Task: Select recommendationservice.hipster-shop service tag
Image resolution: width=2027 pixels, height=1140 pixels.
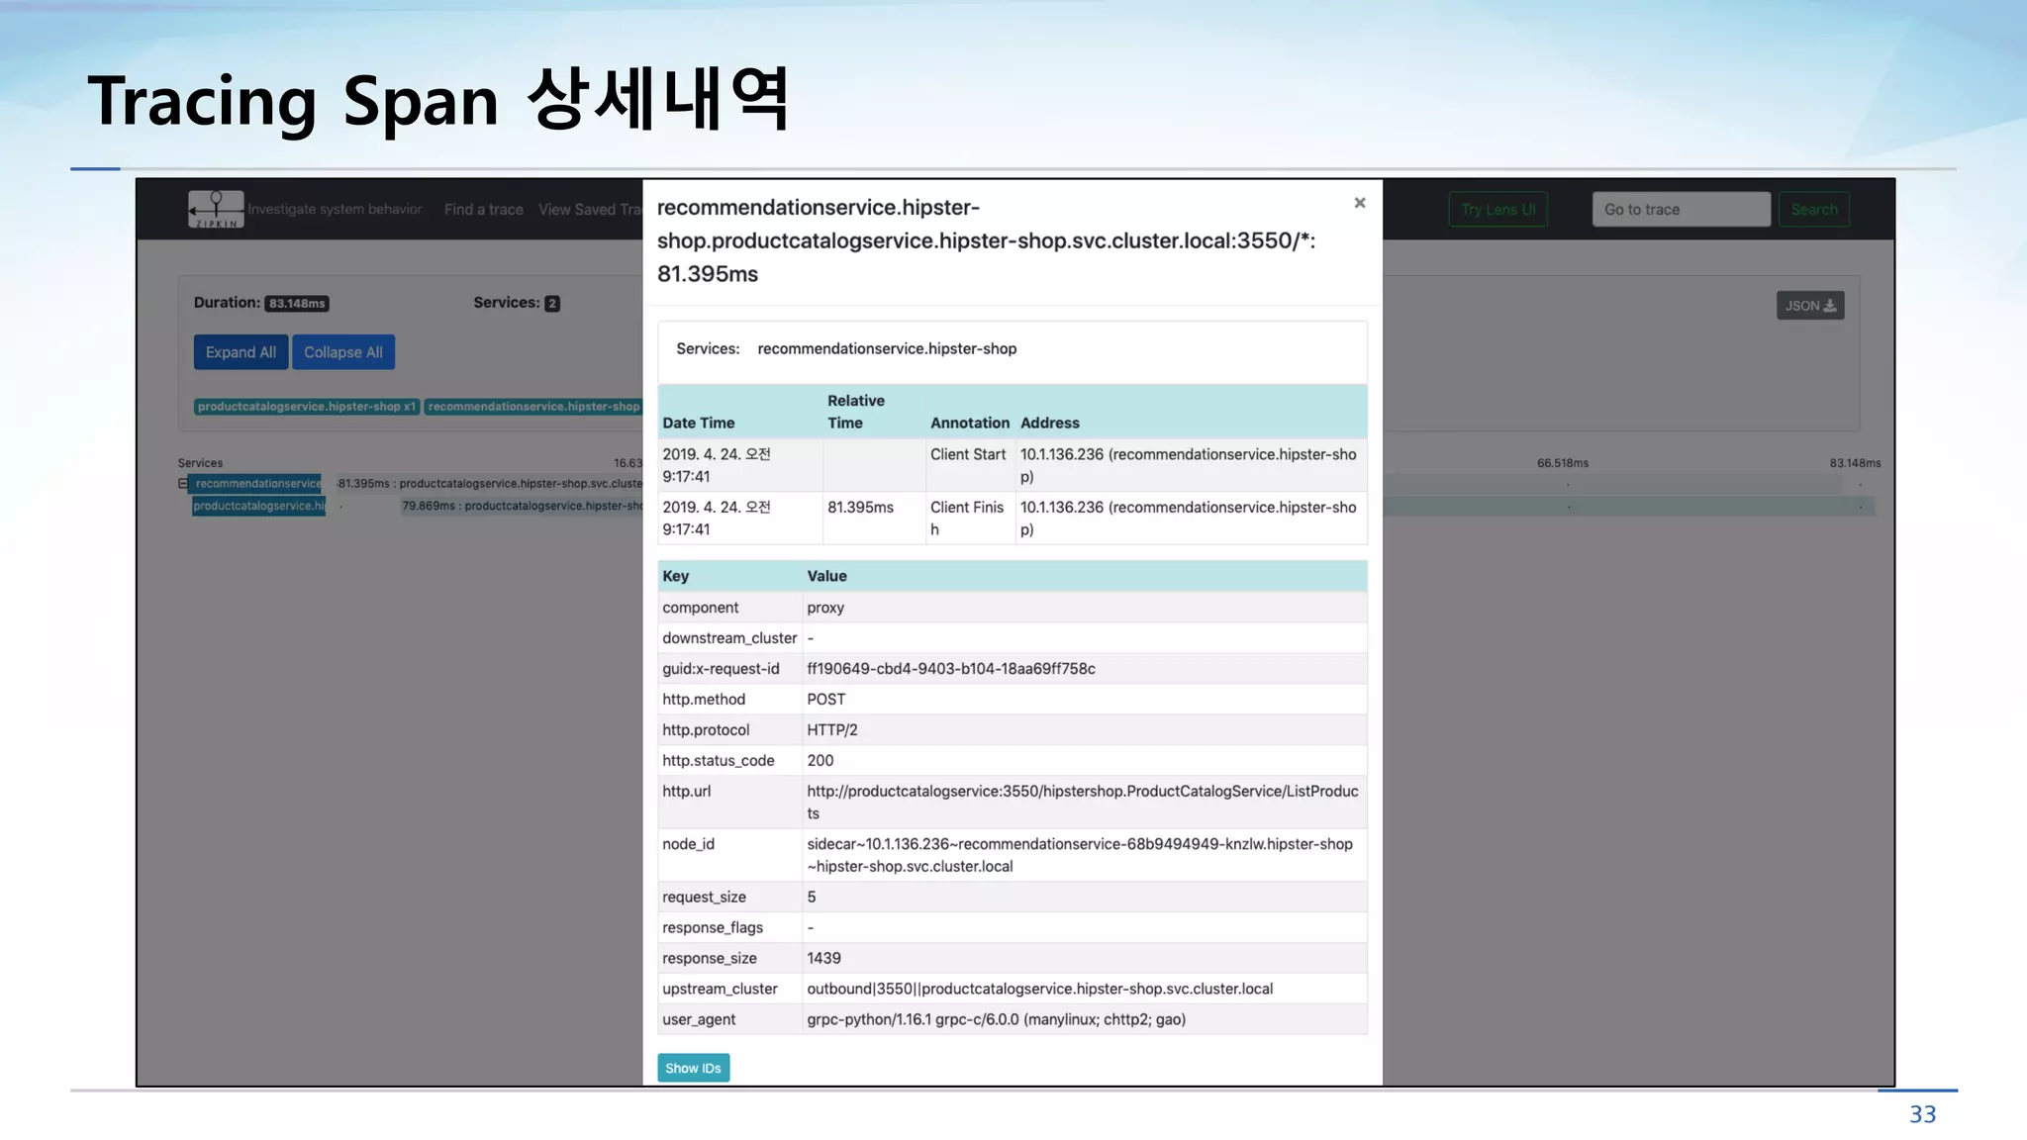Action: tap(534, 407)
